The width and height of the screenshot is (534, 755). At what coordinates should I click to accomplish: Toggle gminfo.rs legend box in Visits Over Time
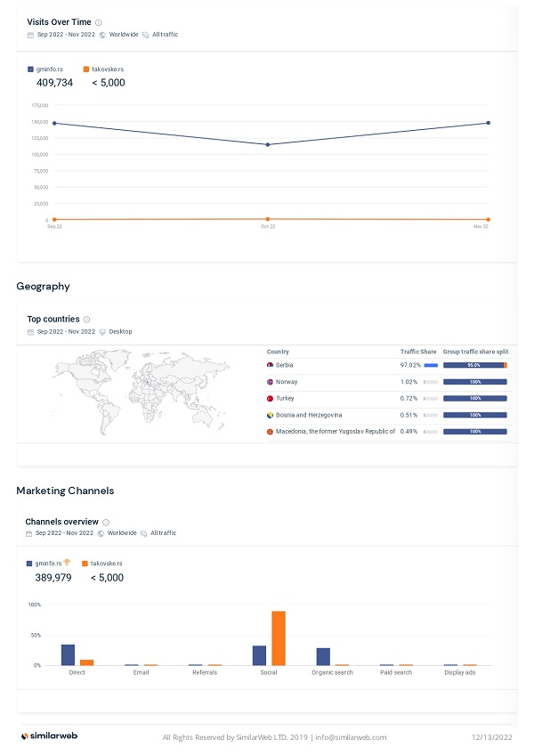[30, 69]
